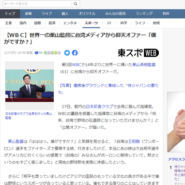Follow the 栗山英樹監督 link

[144, 65]
